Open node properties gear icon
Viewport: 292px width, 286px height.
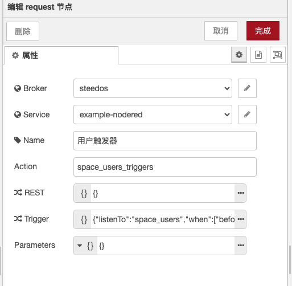239,55
